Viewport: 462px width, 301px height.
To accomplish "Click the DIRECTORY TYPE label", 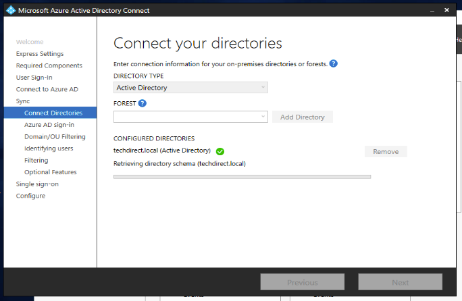I will (x=138, y=76).
